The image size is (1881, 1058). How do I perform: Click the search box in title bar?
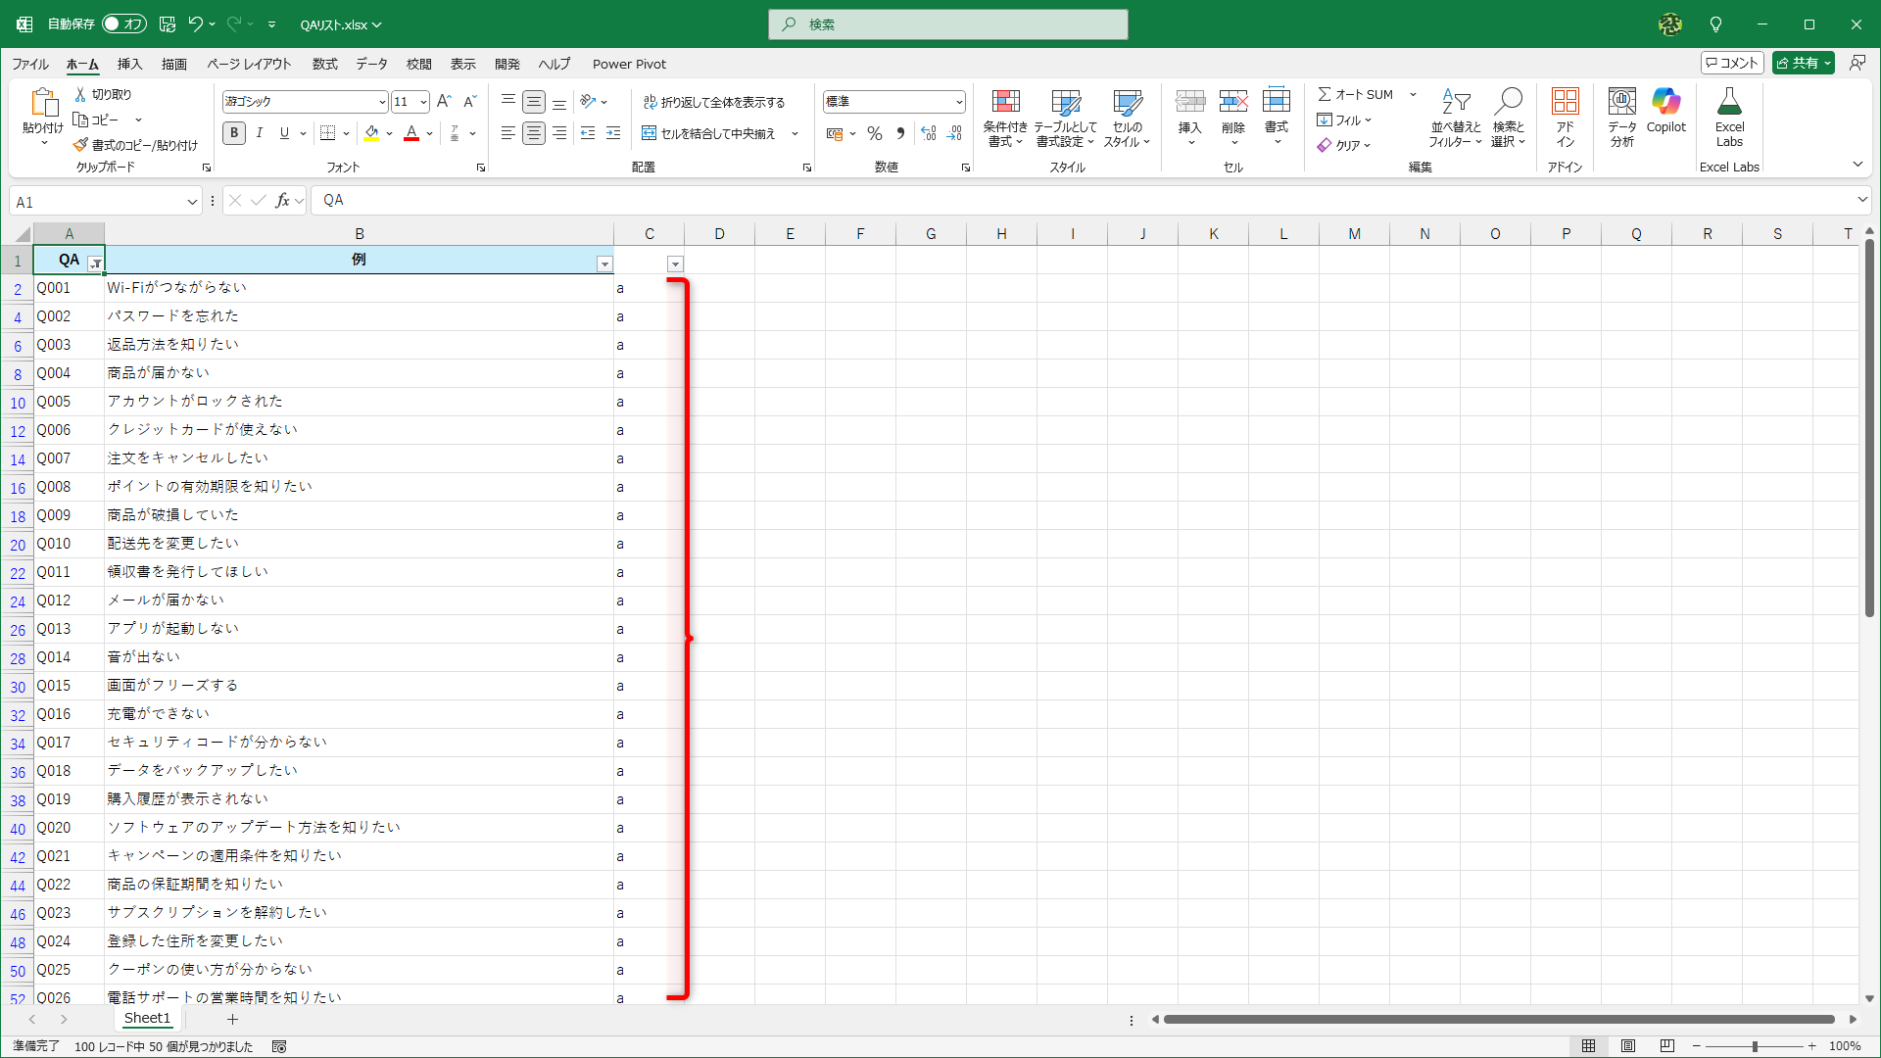(948, 24)
